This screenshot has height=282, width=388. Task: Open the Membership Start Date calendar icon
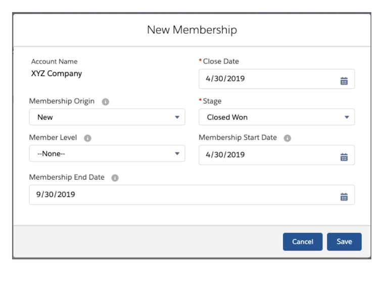coord(344,157)
